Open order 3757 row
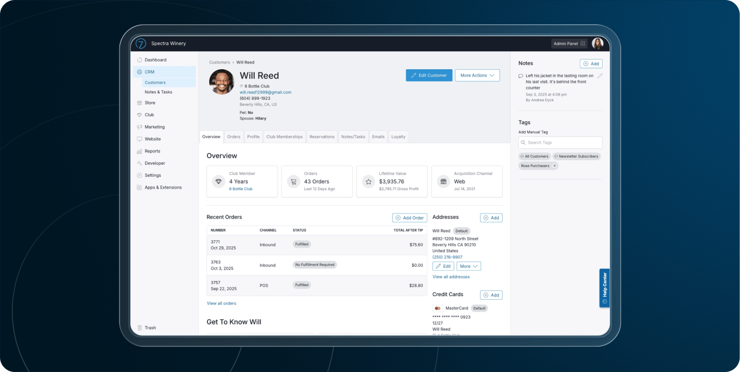The image size is (740, 372). point(317,285)
